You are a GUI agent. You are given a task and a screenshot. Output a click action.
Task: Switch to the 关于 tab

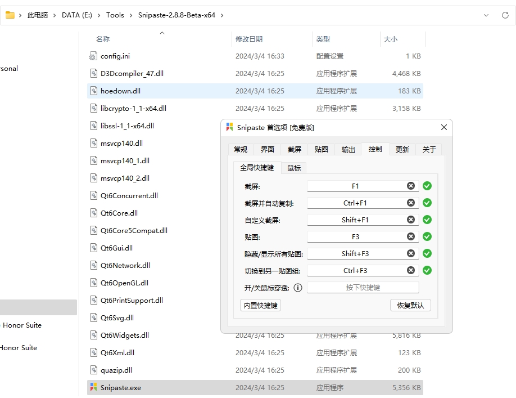[x=429, y=149]
